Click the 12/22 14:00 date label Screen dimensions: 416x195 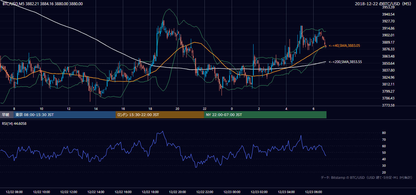[x=96, y=192]
